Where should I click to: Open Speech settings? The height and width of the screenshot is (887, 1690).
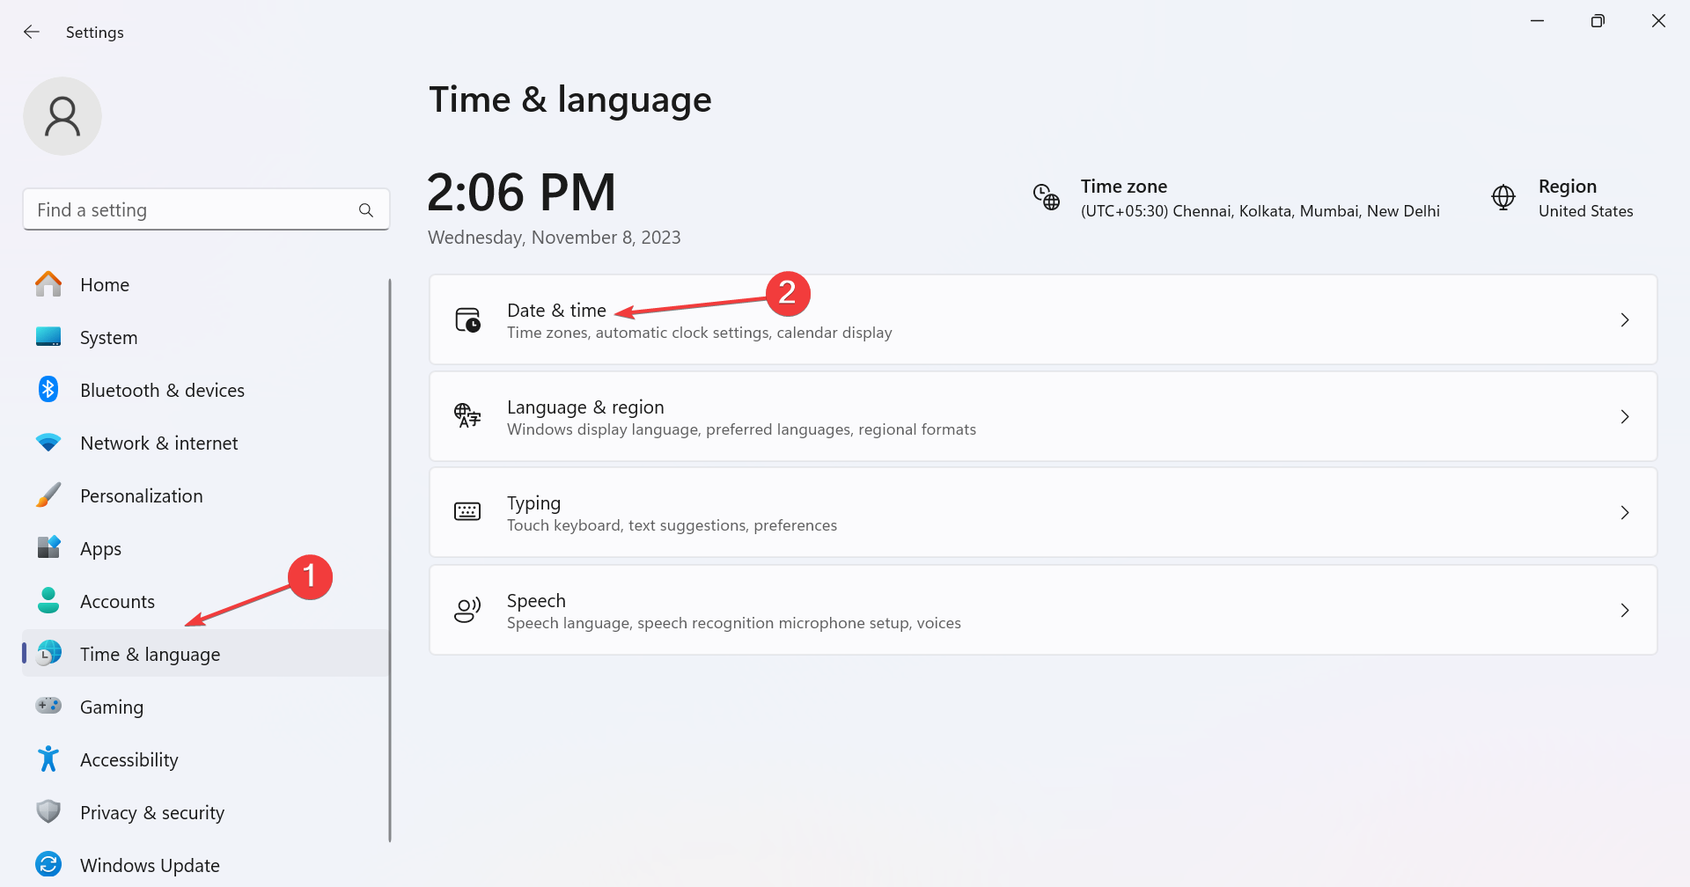(x=1043, y=610)
